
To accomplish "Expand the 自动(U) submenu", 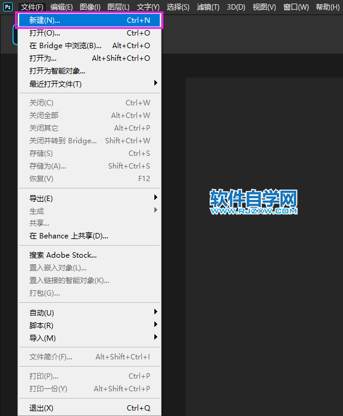I will [x=90, y=313].
